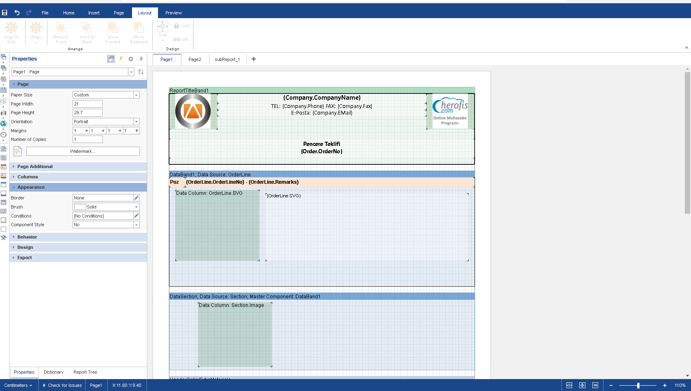
Task: Expand the Page Additional section
Action: point(78,166)
